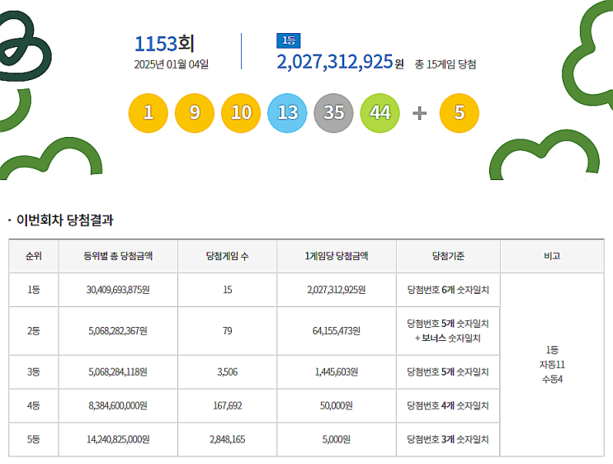Click per-game prize 50,000원
This screenshot has height=464, width=613.
[337, 405]
